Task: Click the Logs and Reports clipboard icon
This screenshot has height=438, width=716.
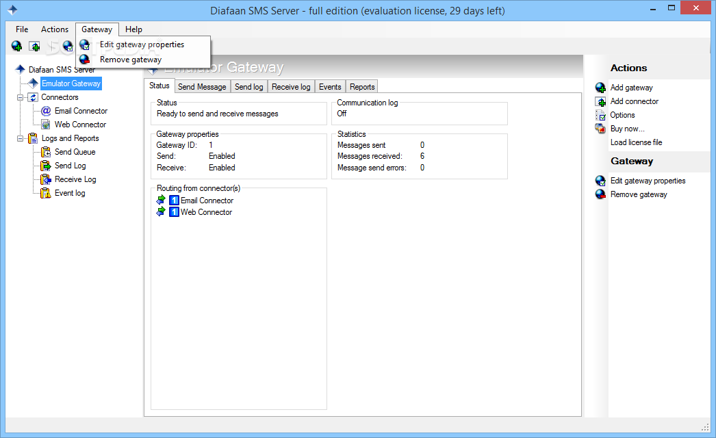Action: tap(33, 138)
